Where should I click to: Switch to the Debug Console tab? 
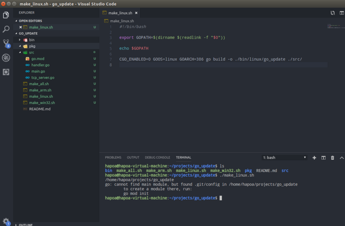tap(157, 157)
